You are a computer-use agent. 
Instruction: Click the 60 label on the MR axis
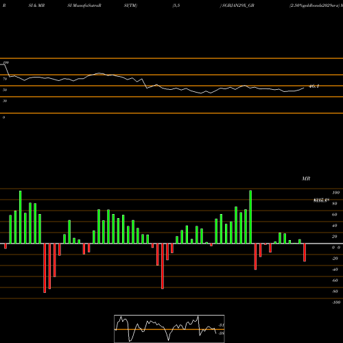(x=335, y=215)
